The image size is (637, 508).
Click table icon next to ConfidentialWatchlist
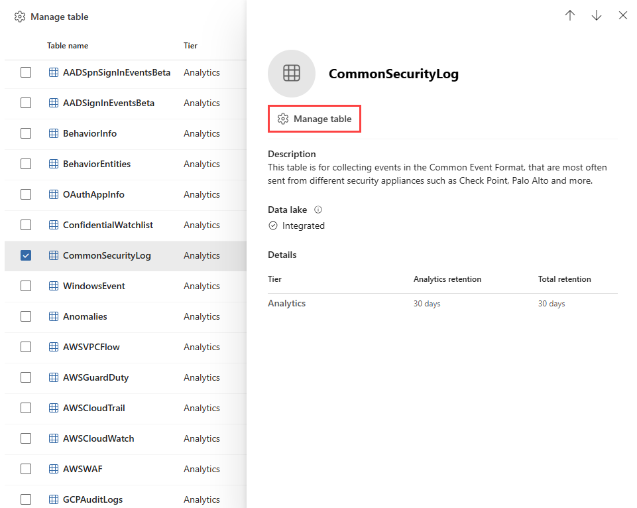click(x=54, y=225)
